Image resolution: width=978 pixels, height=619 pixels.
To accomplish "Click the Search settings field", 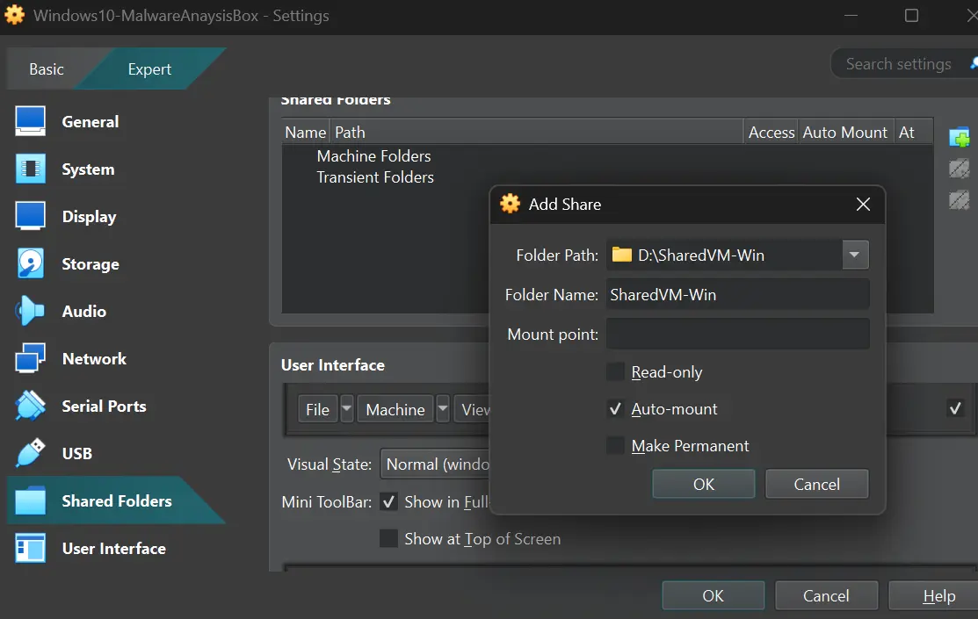I will pos(898,64).
